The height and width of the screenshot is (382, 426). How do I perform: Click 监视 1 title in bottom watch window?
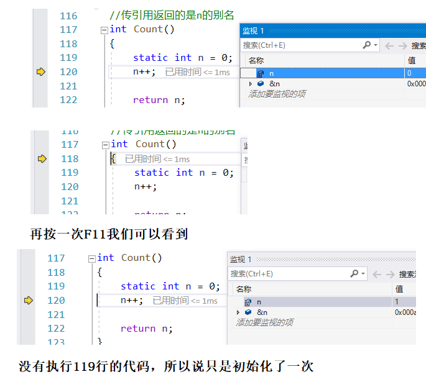[x=241, y=259]
